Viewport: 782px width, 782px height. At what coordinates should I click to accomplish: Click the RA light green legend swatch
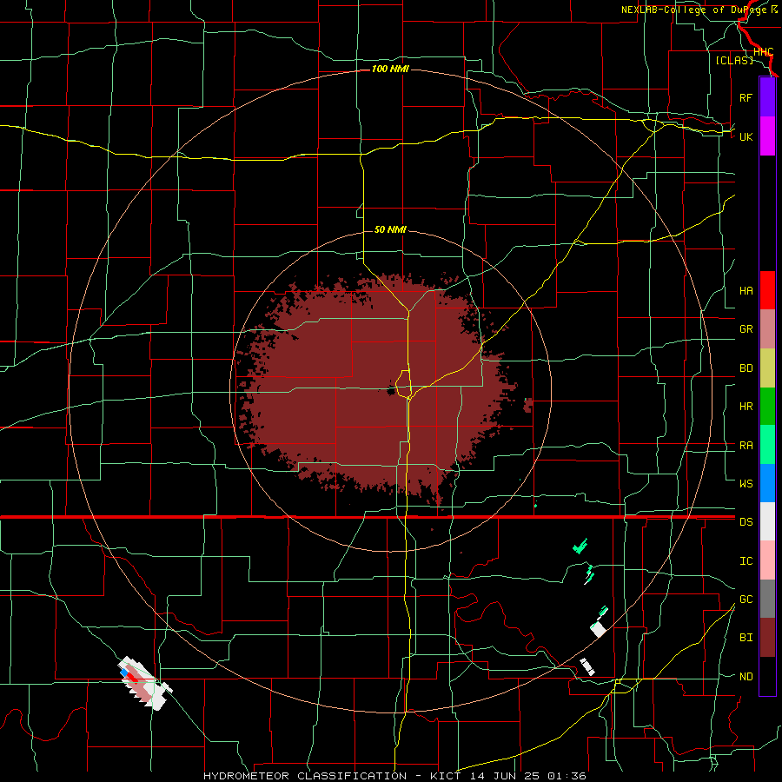point(767,445)
